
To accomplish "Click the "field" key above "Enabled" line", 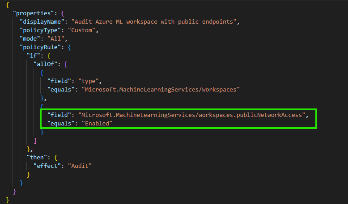I will 59,115.
